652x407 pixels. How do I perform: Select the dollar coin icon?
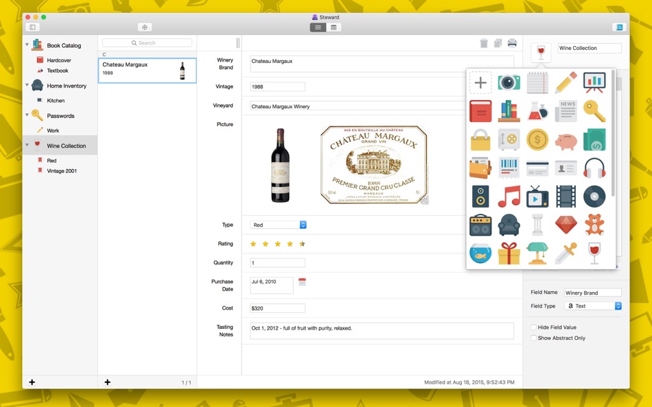click(x=537, y=140)
